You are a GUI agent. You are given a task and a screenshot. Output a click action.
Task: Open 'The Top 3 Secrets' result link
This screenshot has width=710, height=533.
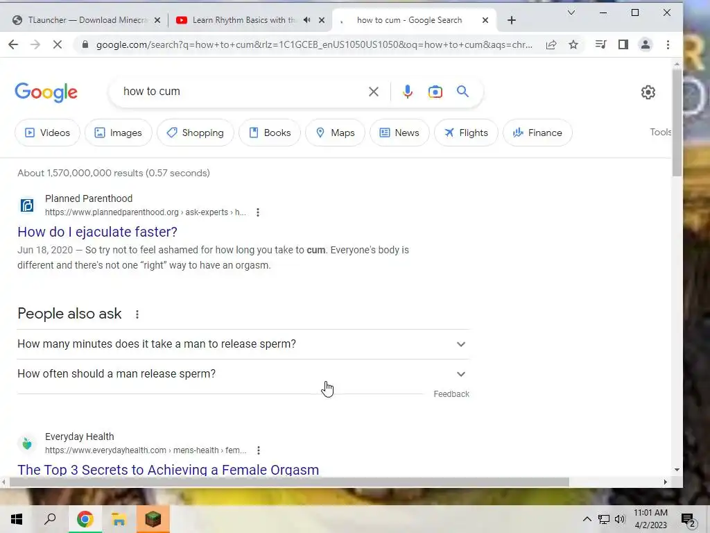[x=168, y=470]
